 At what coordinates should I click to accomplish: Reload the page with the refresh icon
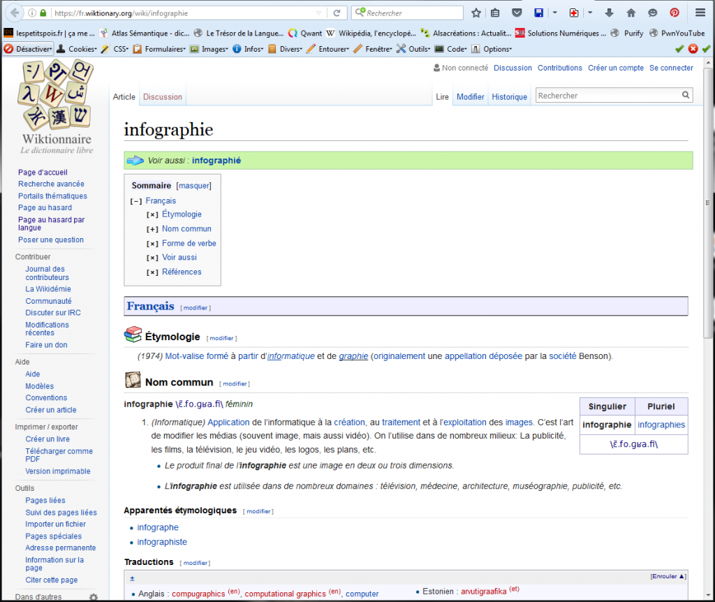(x=337, y=13)
